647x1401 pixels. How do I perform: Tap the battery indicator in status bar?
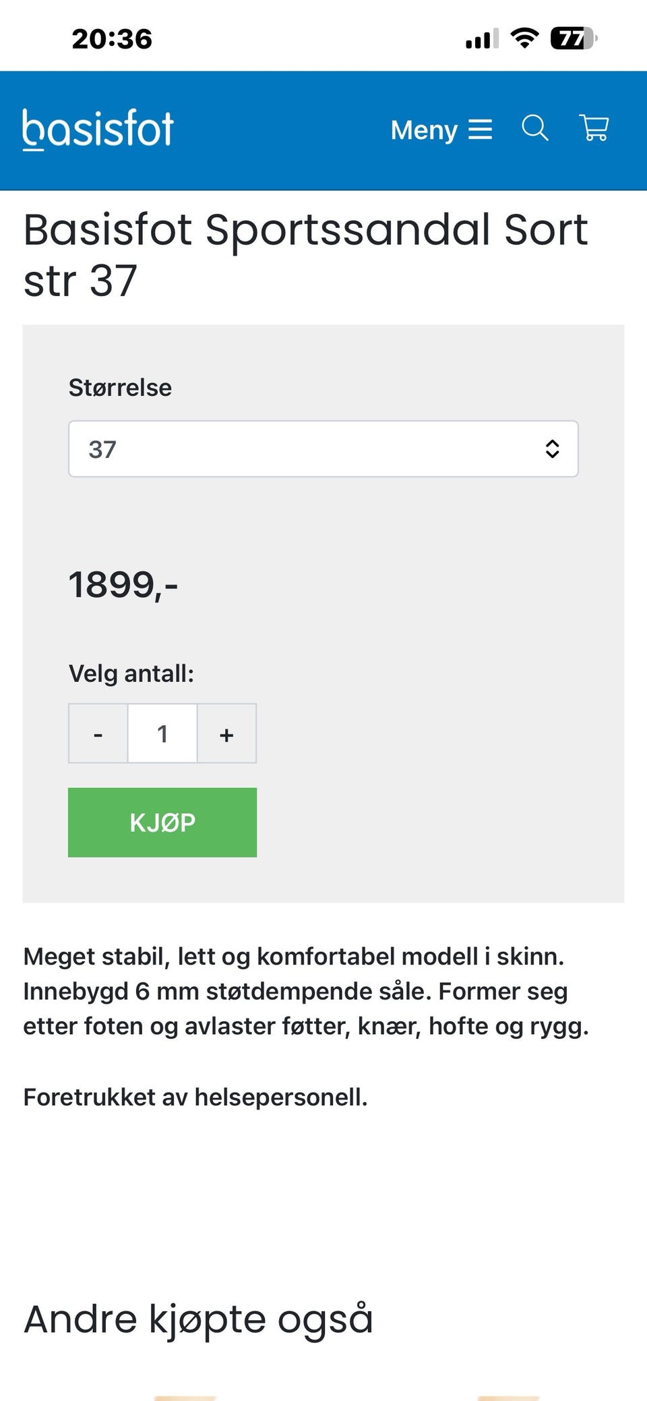pyautogui.click(x=574, y=38)
